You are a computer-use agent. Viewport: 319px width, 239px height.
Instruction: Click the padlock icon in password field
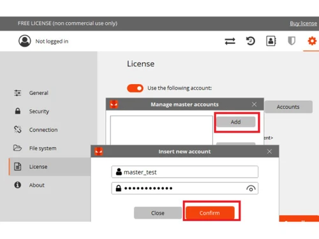119,188
